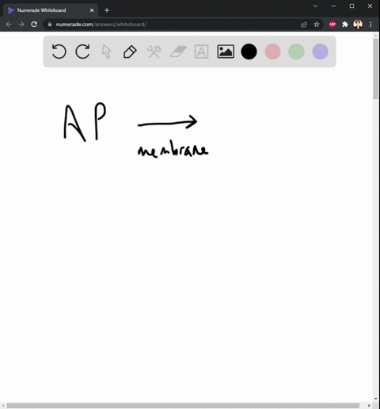The width and height of the screenshot is (380, 409).
Task: View site information lock icon
Action: pos(50,25)
